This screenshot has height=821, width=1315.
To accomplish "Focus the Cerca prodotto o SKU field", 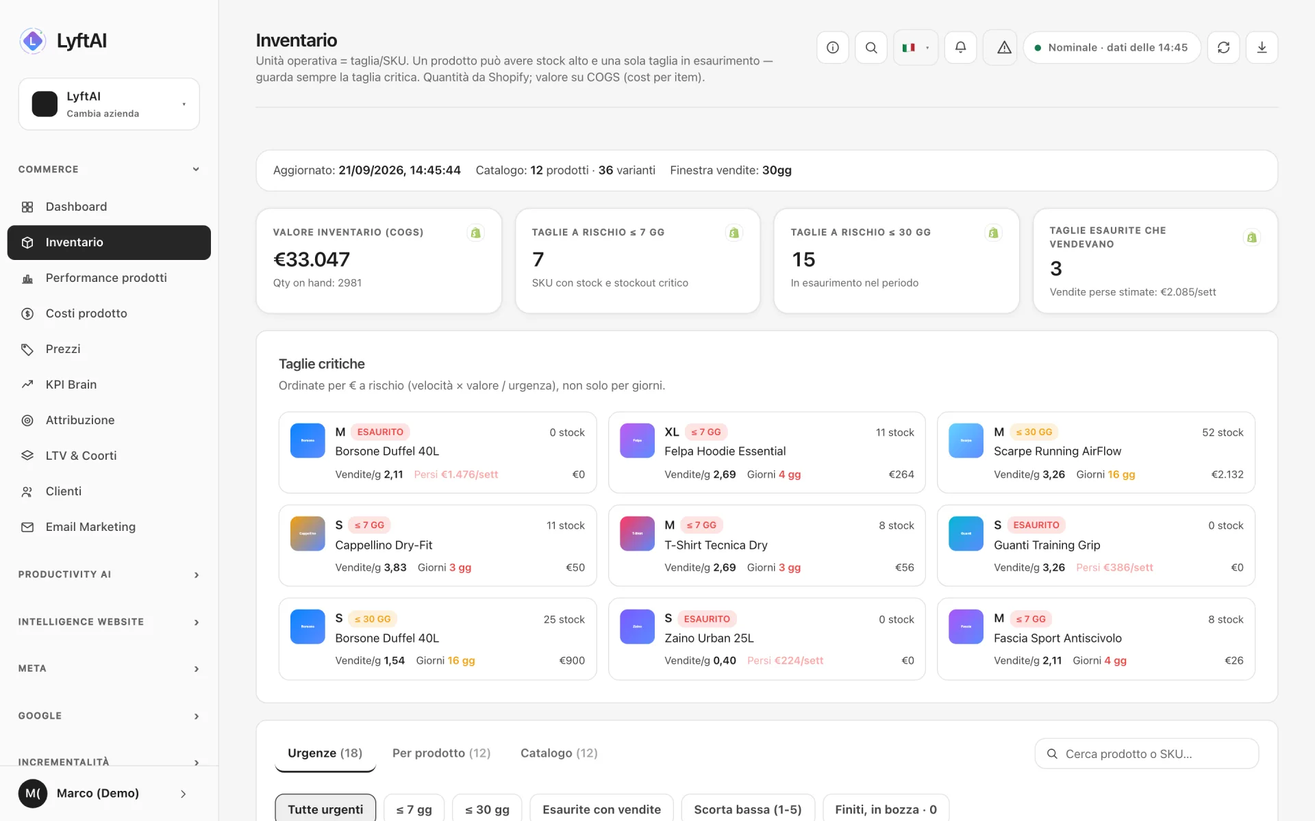I will (x=1147, y=753).
